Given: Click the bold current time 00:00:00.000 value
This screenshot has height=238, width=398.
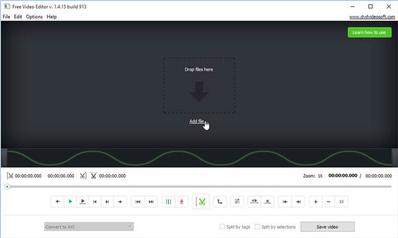Looking at the screenshot, I should [343, 175].
